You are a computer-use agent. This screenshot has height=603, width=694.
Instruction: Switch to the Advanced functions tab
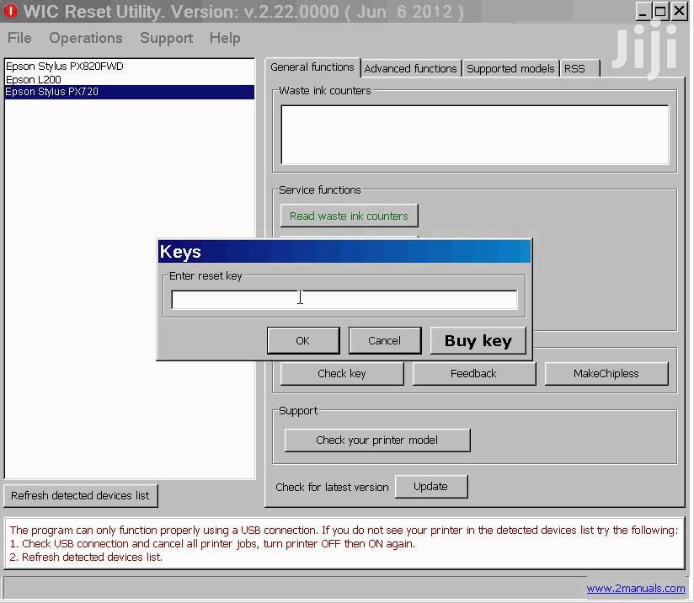coord(410,69)
